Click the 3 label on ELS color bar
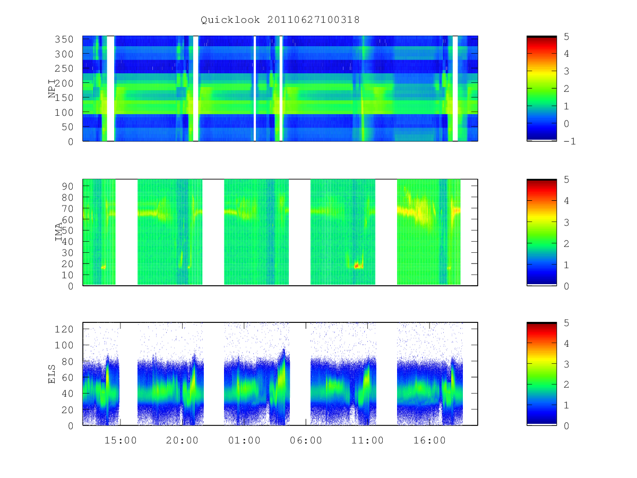Viewport: 637px width, 478px height. (x=567, y=364)
